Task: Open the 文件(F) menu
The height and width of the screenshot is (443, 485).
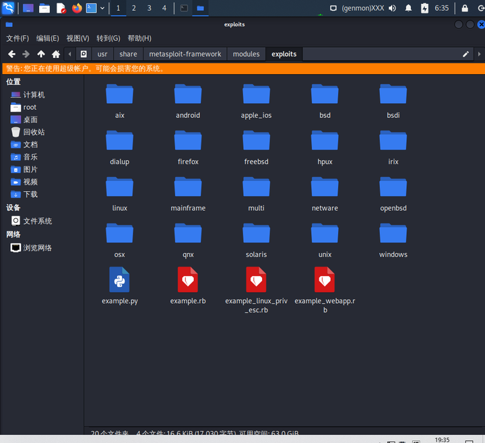Action: point(18,38)
